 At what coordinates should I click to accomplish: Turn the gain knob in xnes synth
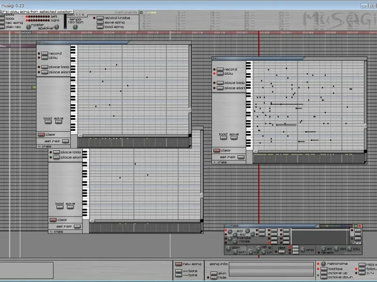[x=228, y=248]
